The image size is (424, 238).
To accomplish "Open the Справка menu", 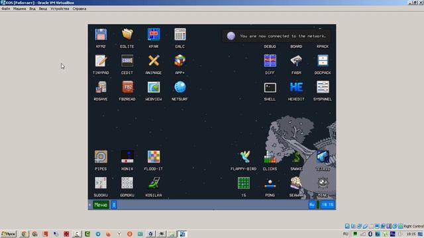I will point(79,9).
